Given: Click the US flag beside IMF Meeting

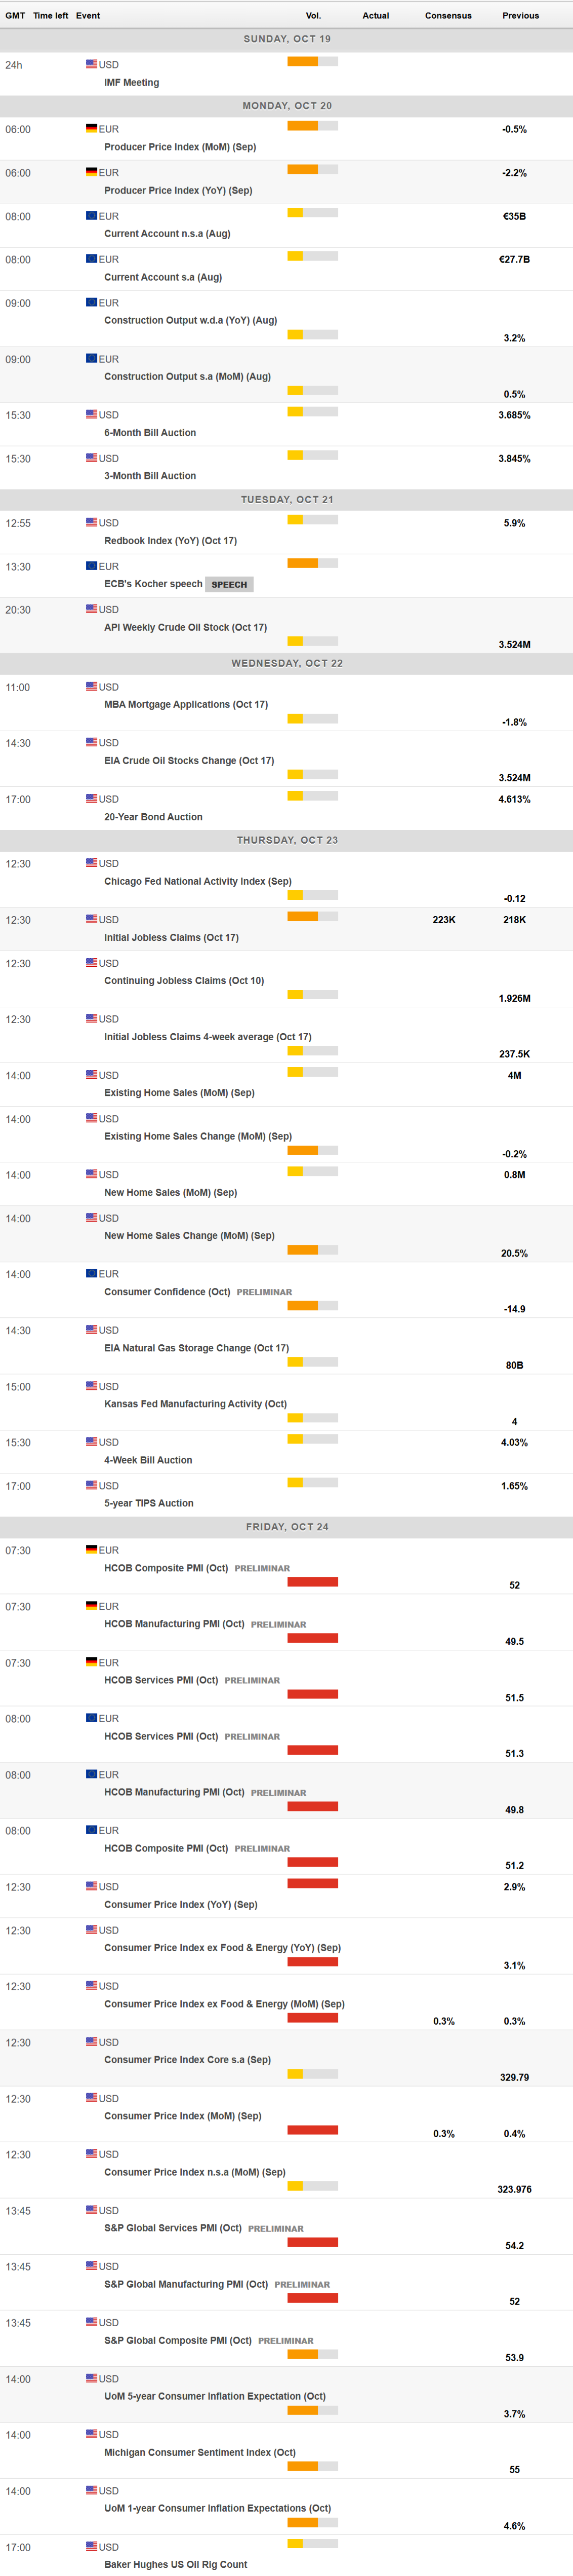Looking at the screenshot, I should pos(91,64).
